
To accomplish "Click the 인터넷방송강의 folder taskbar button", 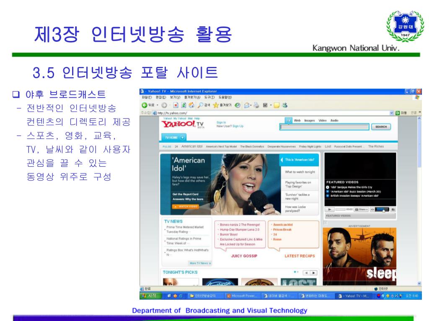I will [x=206, y=296].
